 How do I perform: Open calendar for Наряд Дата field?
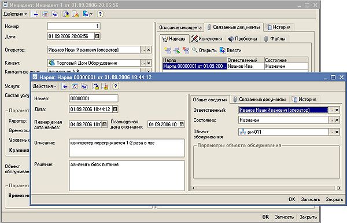[x=115, y=109]
